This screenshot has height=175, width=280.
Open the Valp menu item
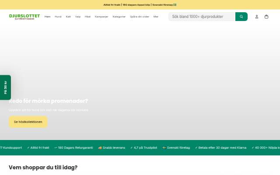pos(78,17)
